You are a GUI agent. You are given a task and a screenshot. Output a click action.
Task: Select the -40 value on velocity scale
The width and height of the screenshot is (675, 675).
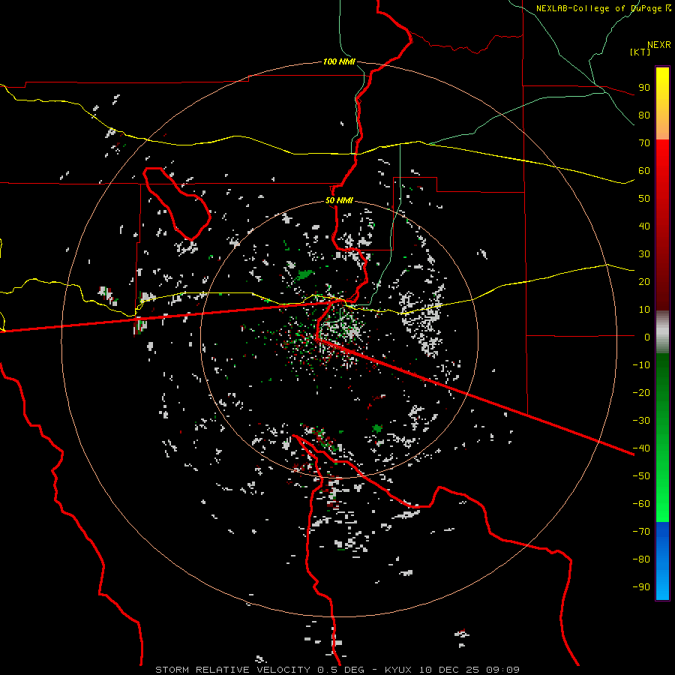click(x=641, y=448)
